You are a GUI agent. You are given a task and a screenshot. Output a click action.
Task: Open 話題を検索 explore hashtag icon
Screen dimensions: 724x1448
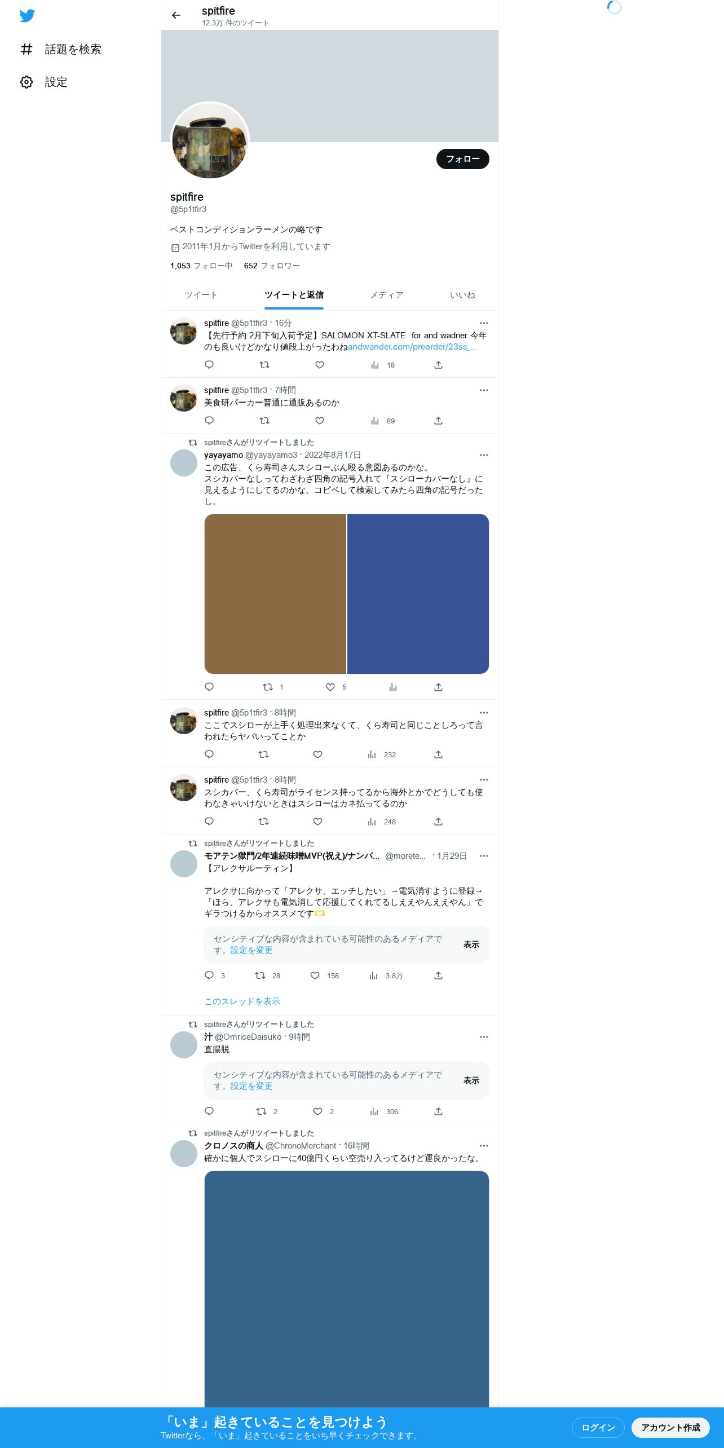[x=27, y=49]
